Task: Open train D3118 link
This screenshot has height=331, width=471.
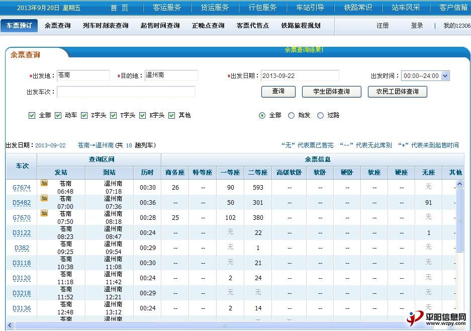Action: coord(22,263)
